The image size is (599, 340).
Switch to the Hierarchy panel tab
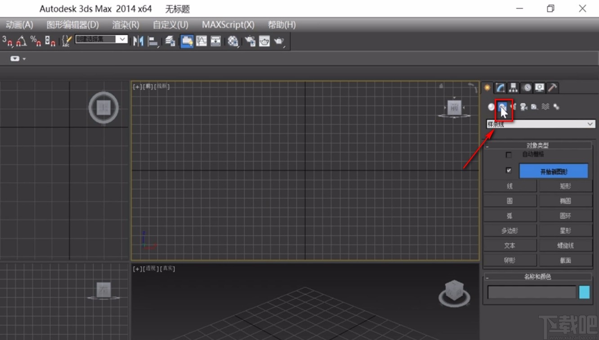tap(513, 88)
